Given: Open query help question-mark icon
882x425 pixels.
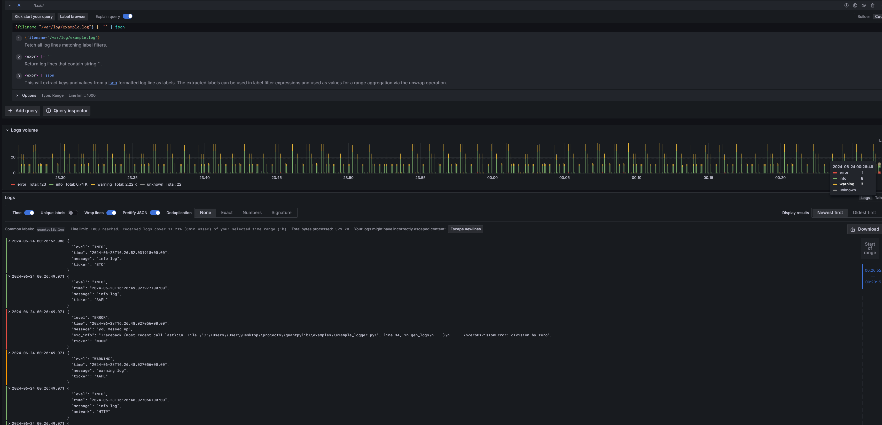Looking at the screenshot, I should 846,5.
